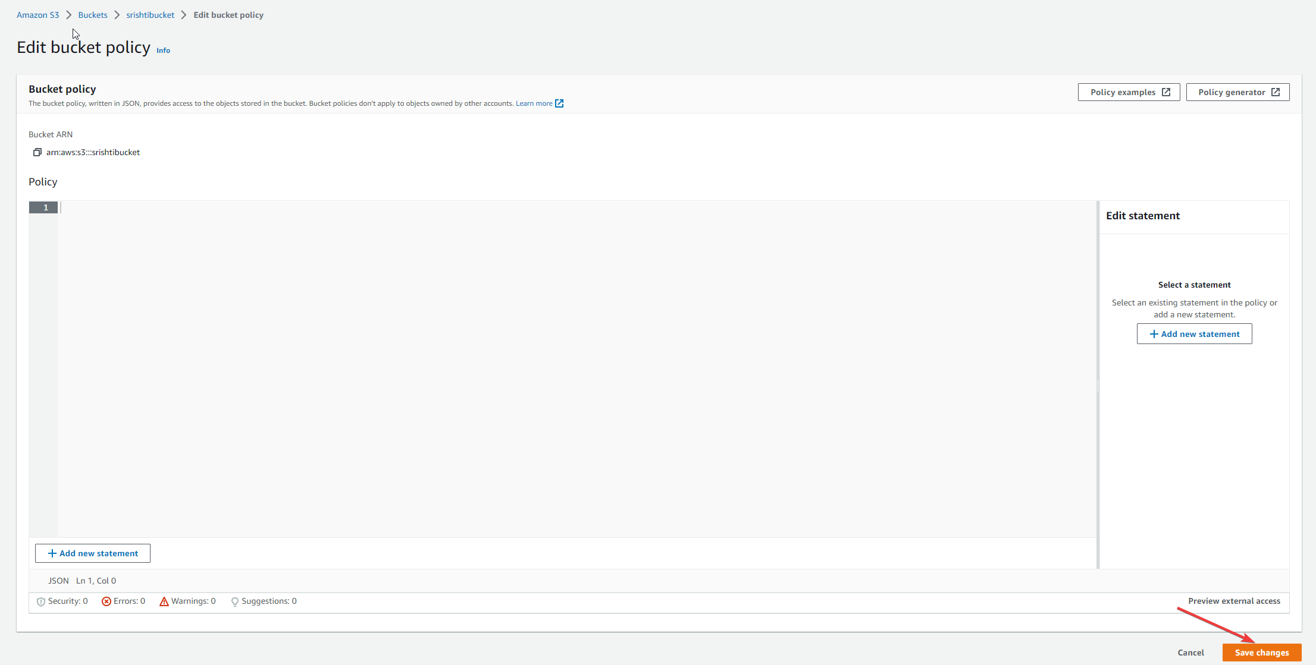Click the Select a statement text

click(1194, 285)
